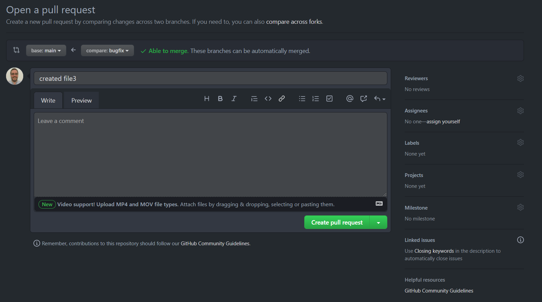Click the pull request title field

click(210, 78)
